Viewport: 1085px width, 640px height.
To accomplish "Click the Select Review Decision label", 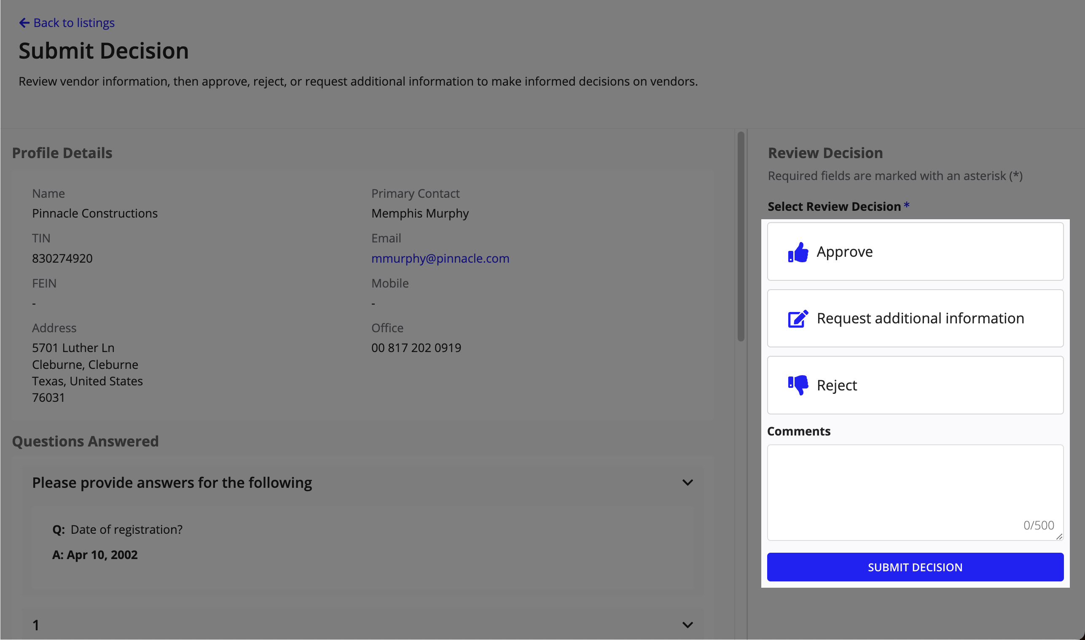I will pos(834,207).
